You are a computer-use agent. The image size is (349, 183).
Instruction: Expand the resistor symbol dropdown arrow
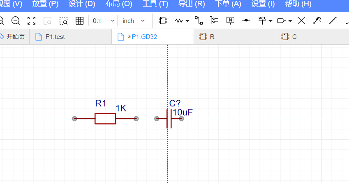(x=187, y=21)
